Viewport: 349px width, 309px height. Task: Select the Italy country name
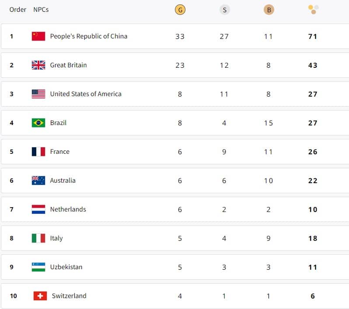point(56,238)
